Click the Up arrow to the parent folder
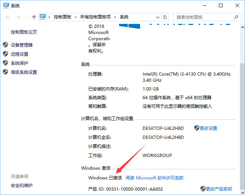The image size is (245, 195). (x=34, y=17)
